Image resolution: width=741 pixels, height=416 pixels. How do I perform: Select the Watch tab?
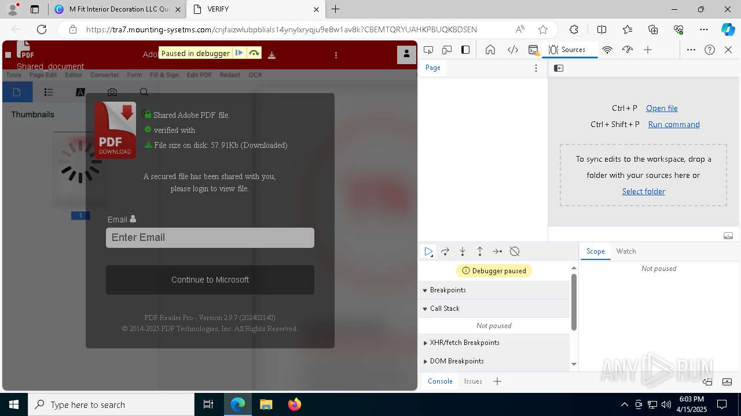pyautogui.click(x=626, y=251)
